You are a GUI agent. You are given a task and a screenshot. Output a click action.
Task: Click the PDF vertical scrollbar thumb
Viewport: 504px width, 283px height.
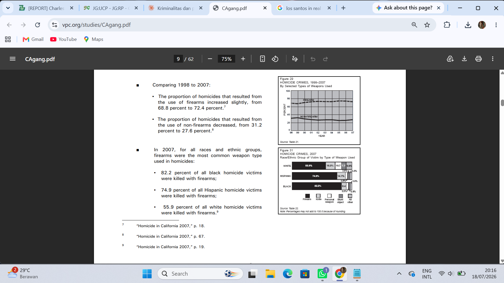(x=502, y=103)
